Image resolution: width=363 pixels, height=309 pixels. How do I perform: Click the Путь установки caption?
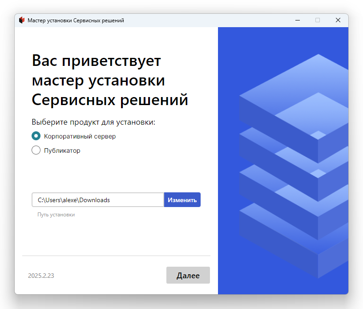56,215
